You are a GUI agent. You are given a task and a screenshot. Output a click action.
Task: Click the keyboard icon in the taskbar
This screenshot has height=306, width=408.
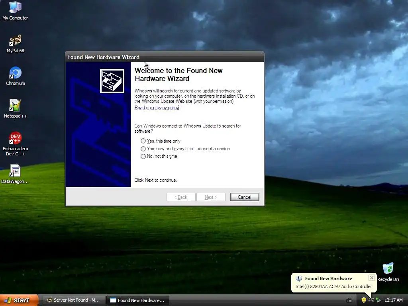pos(349,300)
